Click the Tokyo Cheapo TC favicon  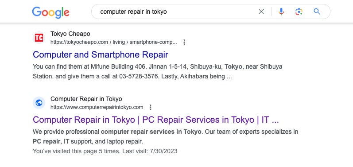[x=39, y=38]
